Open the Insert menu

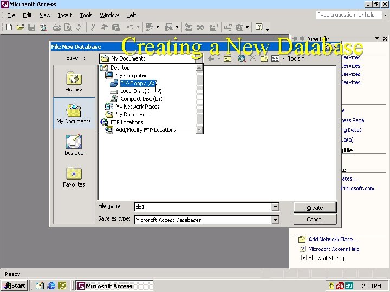tap(65, 15)
